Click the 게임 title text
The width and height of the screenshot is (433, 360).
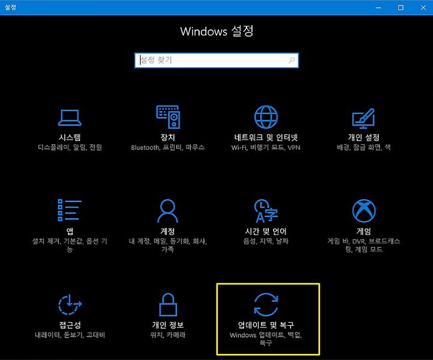[x=363, y=231]
